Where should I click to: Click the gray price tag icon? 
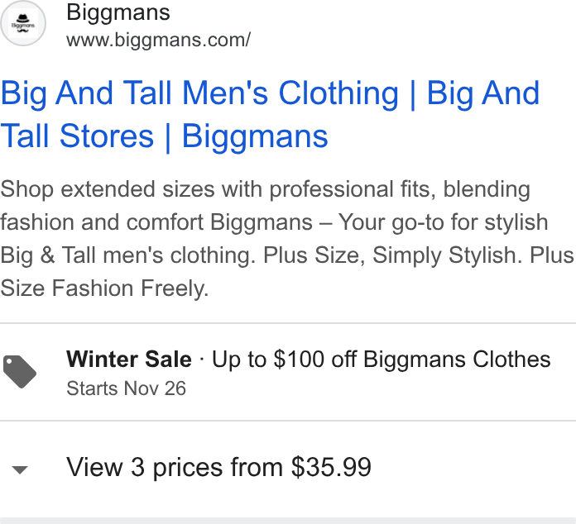tap(20, 372)
